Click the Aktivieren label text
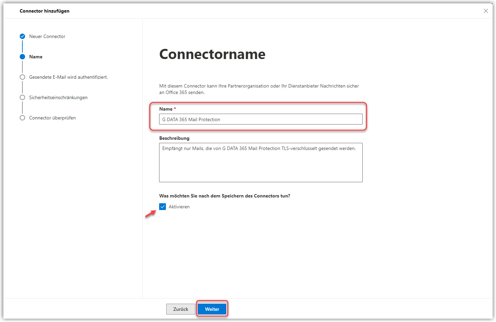 179,207
